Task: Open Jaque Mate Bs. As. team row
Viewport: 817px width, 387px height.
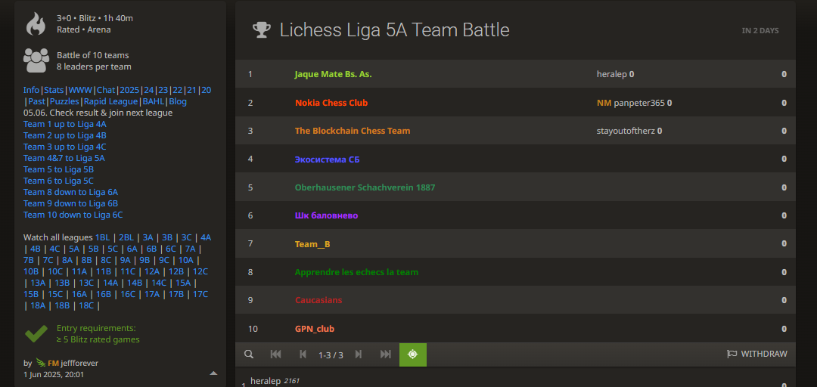Action: [515, 74]
